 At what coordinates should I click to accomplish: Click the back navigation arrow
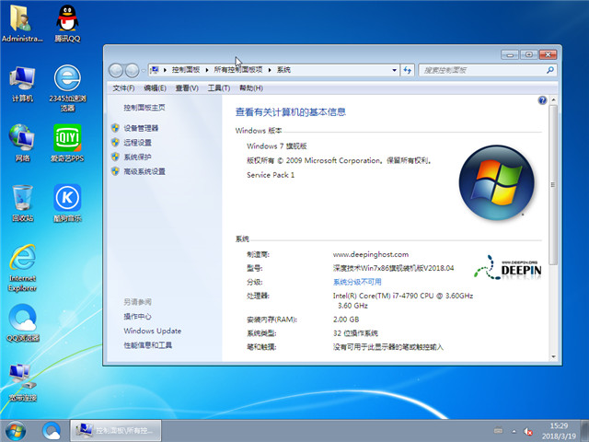tap(116, 70)
